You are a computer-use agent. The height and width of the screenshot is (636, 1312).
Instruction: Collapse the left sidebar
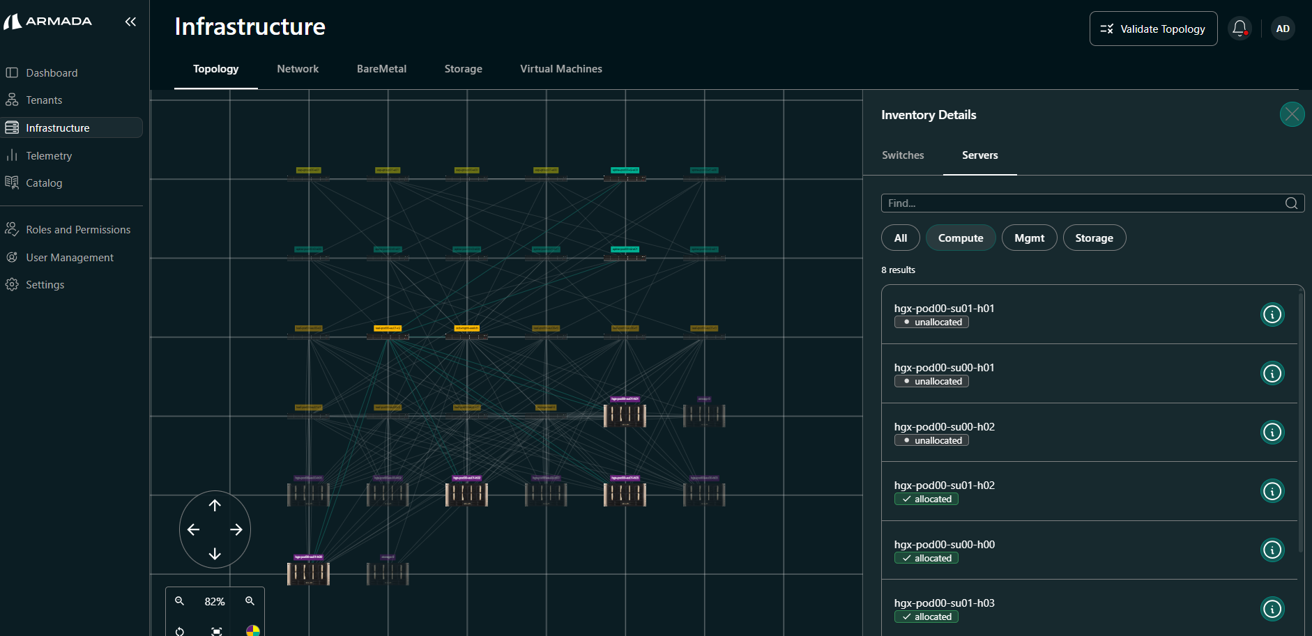pyautogui.click(x=130, y=22)
